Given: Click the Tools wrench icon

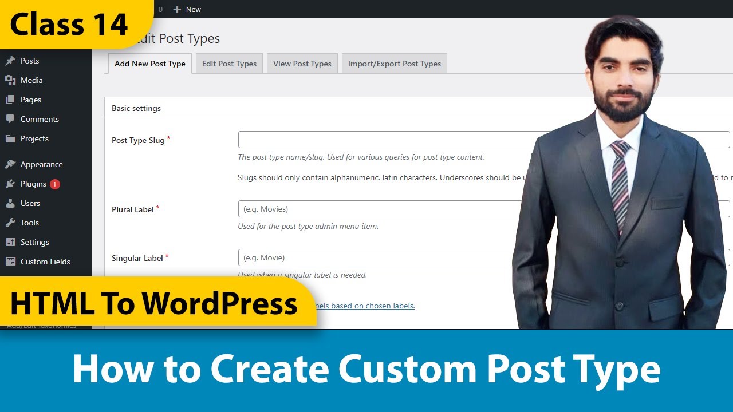Looking at the screenshot, I should (10, 223).
